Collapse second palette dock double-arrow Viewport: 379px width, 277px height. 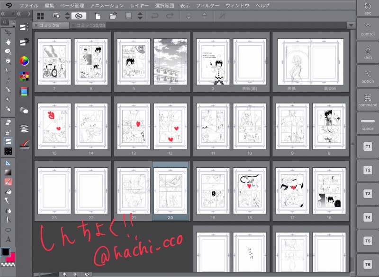pos(18,14)
